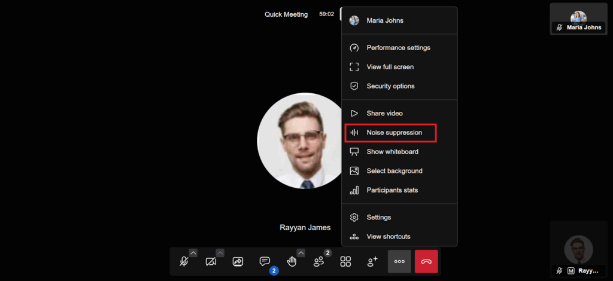Unmute the microphone in the toolbar
This screenshot has width=613, height=281.
point(184,262)
